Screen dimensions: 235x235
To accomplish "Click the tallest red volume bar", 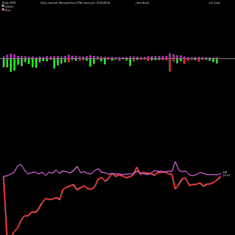I will click(170, 65).
